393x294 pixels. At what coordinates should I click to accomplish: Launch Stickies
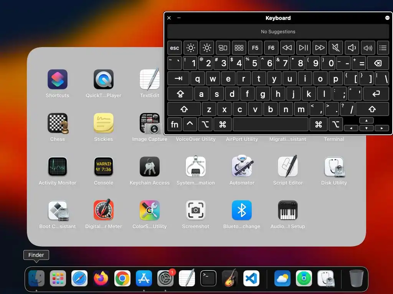[104, 123]
